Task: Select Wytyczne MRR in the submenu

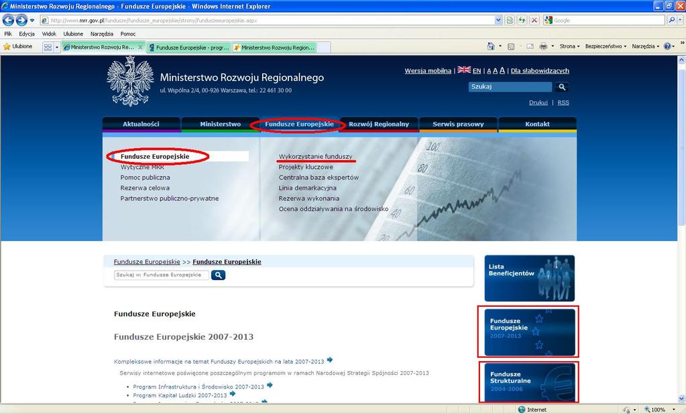Action: pos(142,167)
